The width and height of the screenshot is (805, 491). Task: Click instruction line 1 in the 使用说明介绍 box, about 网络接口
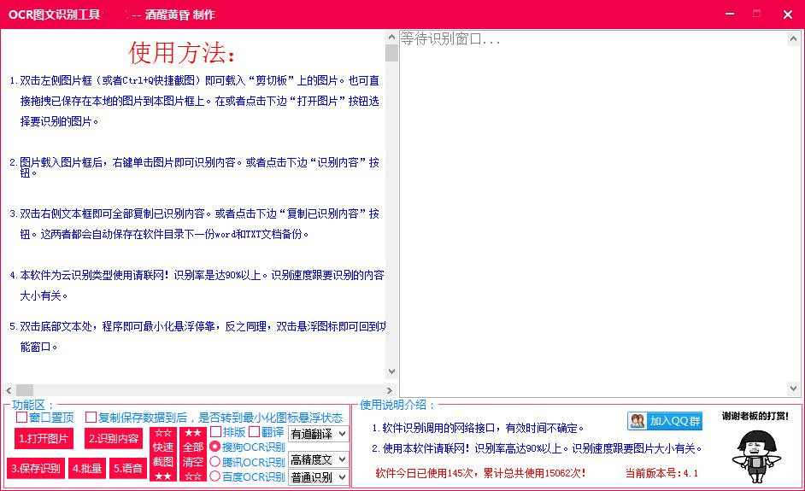coord(478,428)
